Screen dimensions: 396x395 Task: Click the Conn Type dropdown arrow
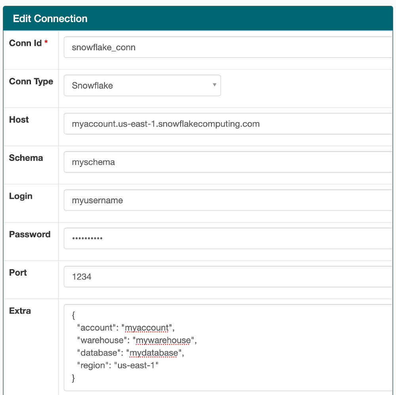click(x=214, y=85)
